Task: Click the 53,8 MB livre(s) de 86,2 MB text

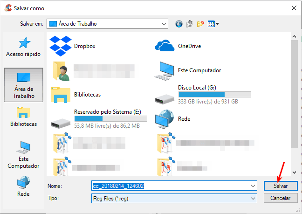Action: (x=107, y=126)
